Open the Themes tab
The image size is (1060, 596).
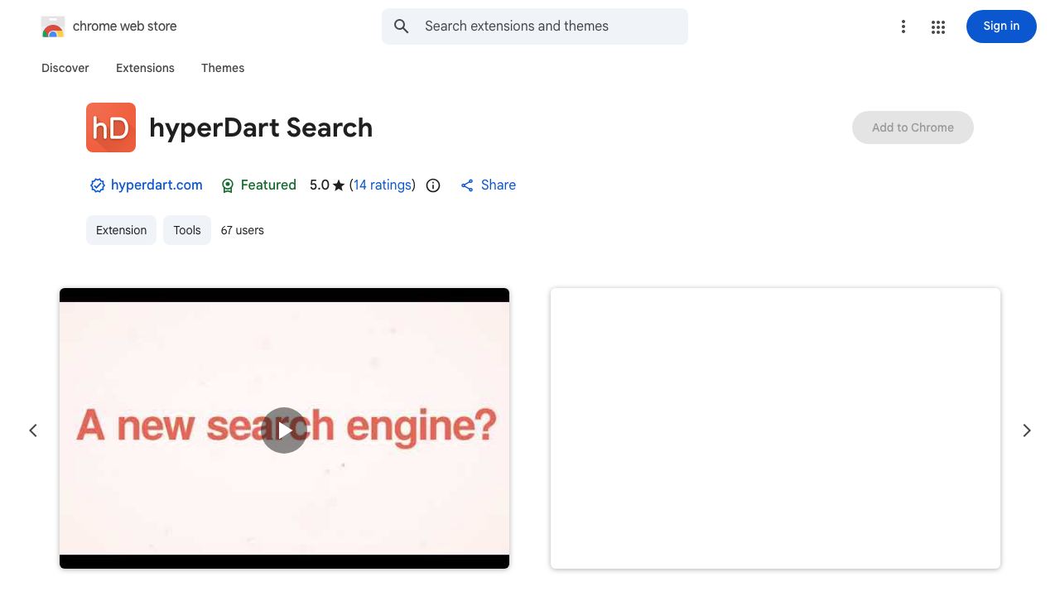pos(223,68)
